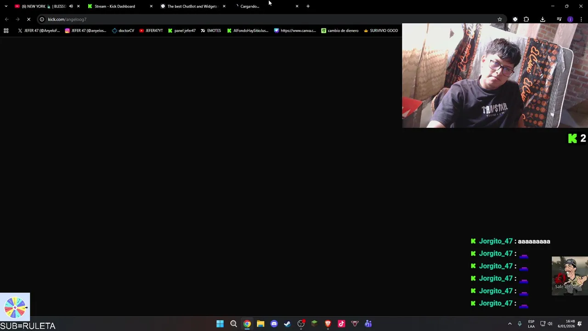Close the ChatBot and Widgets tab
The image size is (588, 331).
click(x=224, y=6)
